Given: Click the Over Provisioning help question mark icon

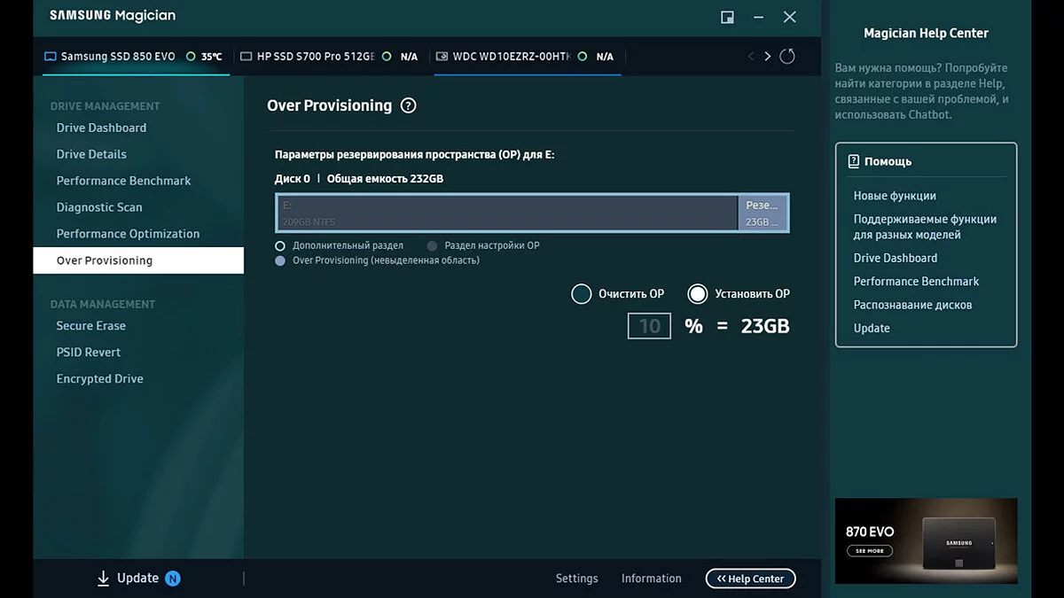Looking at the screenshot, I should coord(408,105).
